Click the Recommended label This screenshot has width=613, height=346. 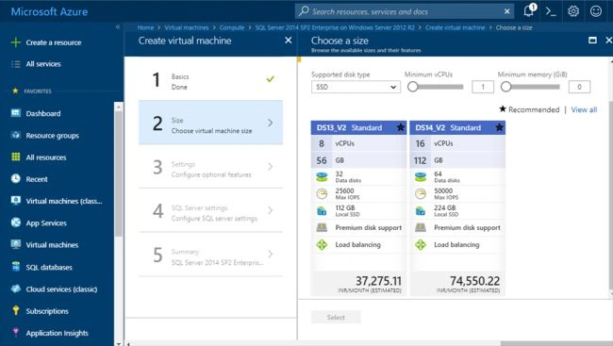pos(534,110)
